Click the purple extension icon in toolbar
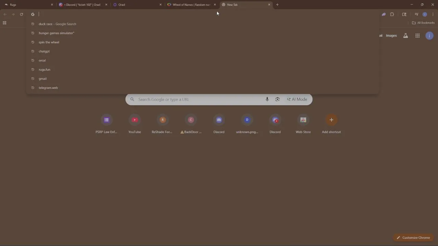Image resolution: width=438 pixels, height=246 pixels. coord(384,14)
